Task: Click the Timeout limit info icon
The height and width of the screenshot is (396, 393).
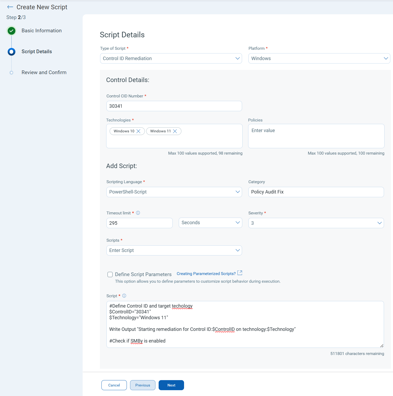Action: tap(138, 213)
